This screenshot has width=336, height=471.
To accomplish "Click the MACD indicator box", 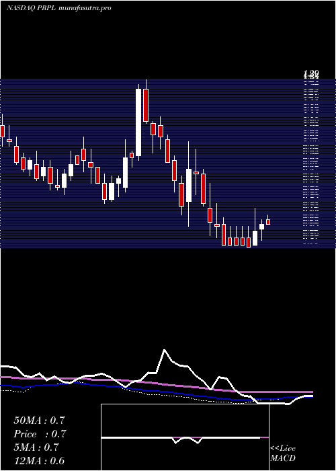I will pos(185,437).
